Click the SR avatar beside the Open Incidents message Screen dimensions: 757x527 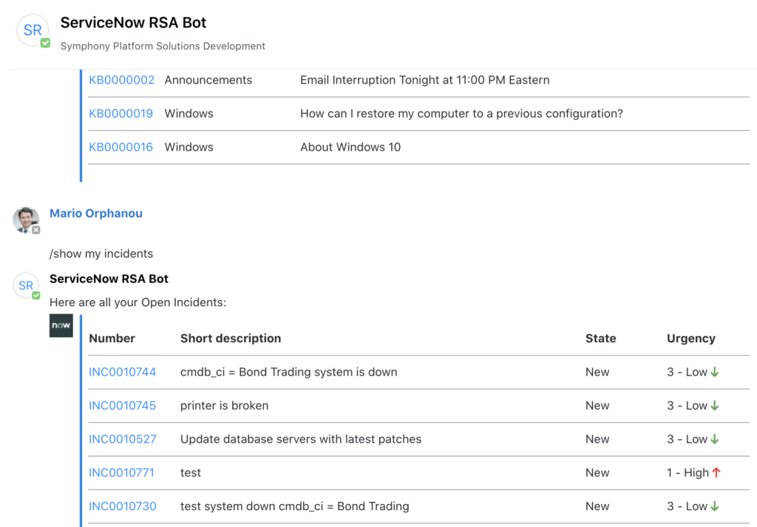pyautogui.click(x=26, y=285)
